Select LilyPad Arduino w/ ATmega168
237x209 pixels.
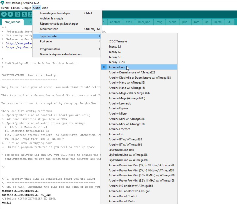(x=139, y=160)
